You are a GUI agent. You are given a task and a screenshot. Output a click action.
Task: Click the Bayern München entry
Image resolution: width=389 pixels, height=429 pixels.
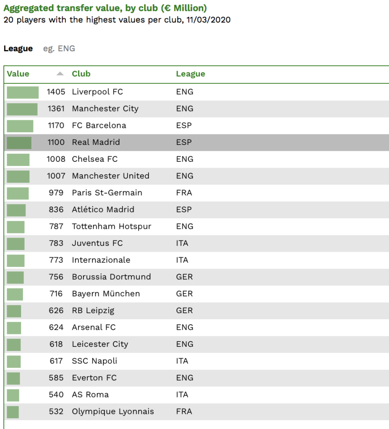106,294
